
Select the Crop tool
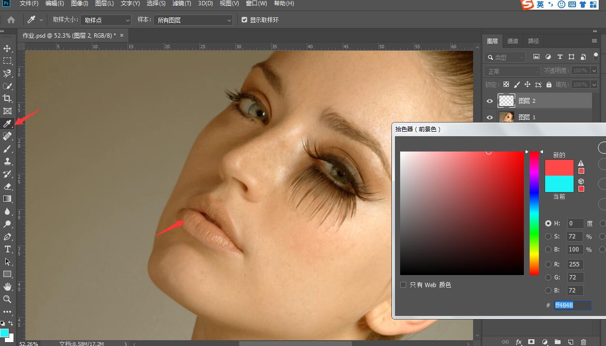click(7, 98)
